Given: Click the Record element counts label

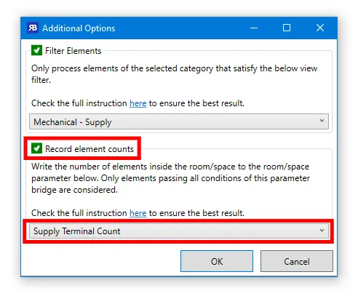Looking at the screenshot, I should click(x=89, y=149).
